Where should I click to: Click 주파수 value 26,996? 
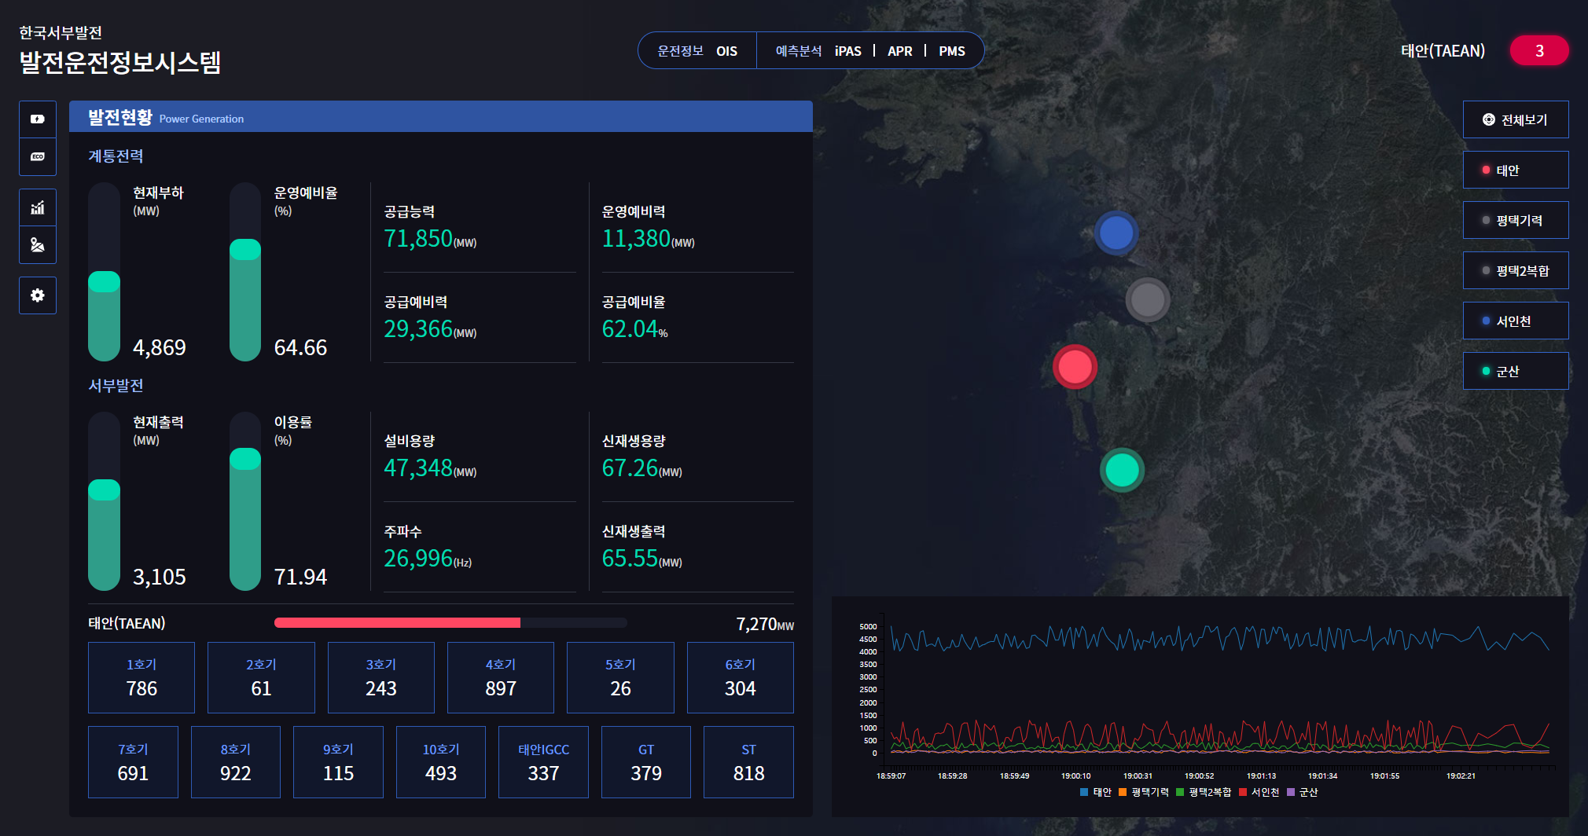[418, 558]
